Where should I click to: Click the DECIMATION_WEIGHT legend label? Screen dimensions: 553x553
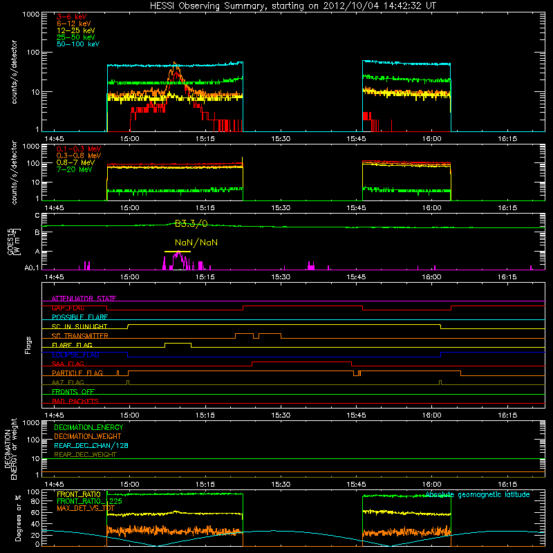point(88,436)
